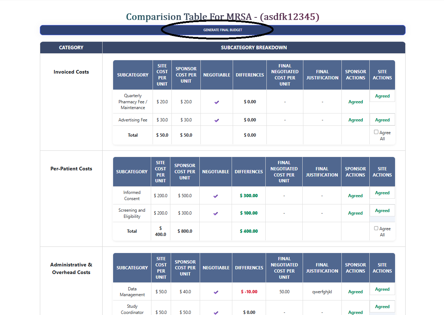Viewport: 444px width, 315px height.
Task: Toggle the Negotiable checkmark for Informed Consent
Action: [215, 195]
